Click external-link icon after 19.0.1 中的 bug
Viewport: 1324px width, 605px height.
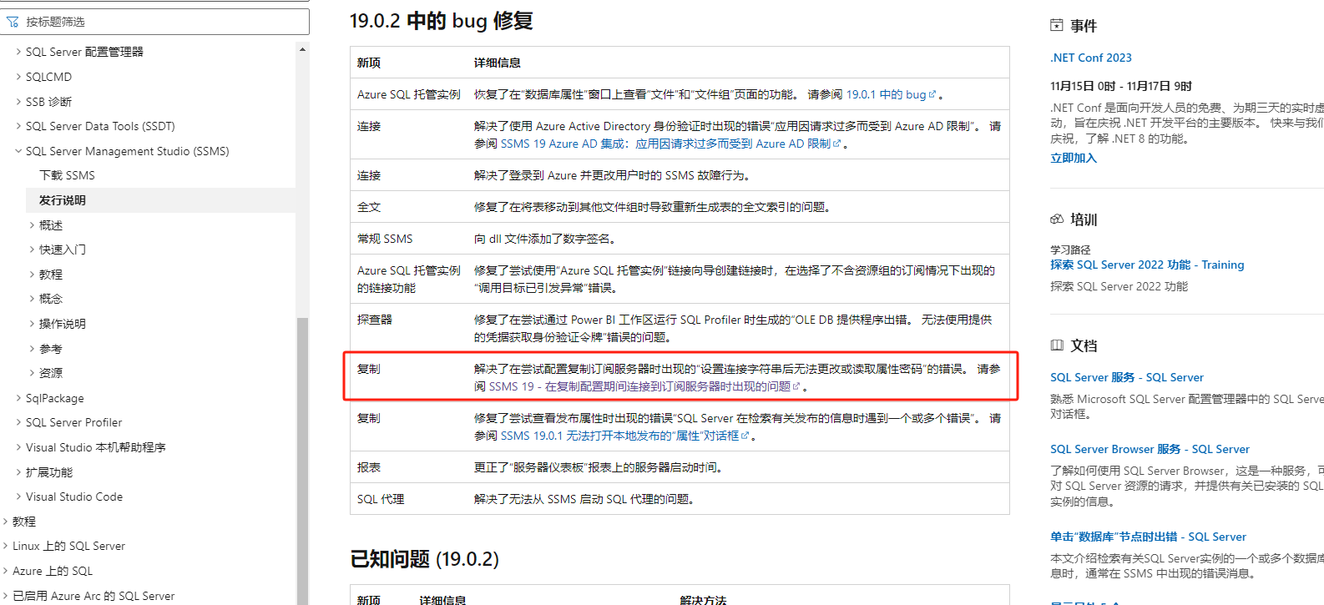click(x=932, y=94)
